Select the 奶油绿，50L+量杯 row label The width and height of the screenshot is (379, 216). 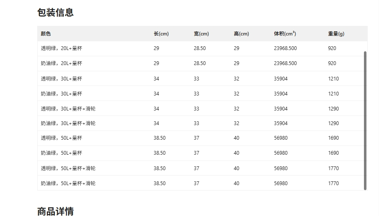61,153
